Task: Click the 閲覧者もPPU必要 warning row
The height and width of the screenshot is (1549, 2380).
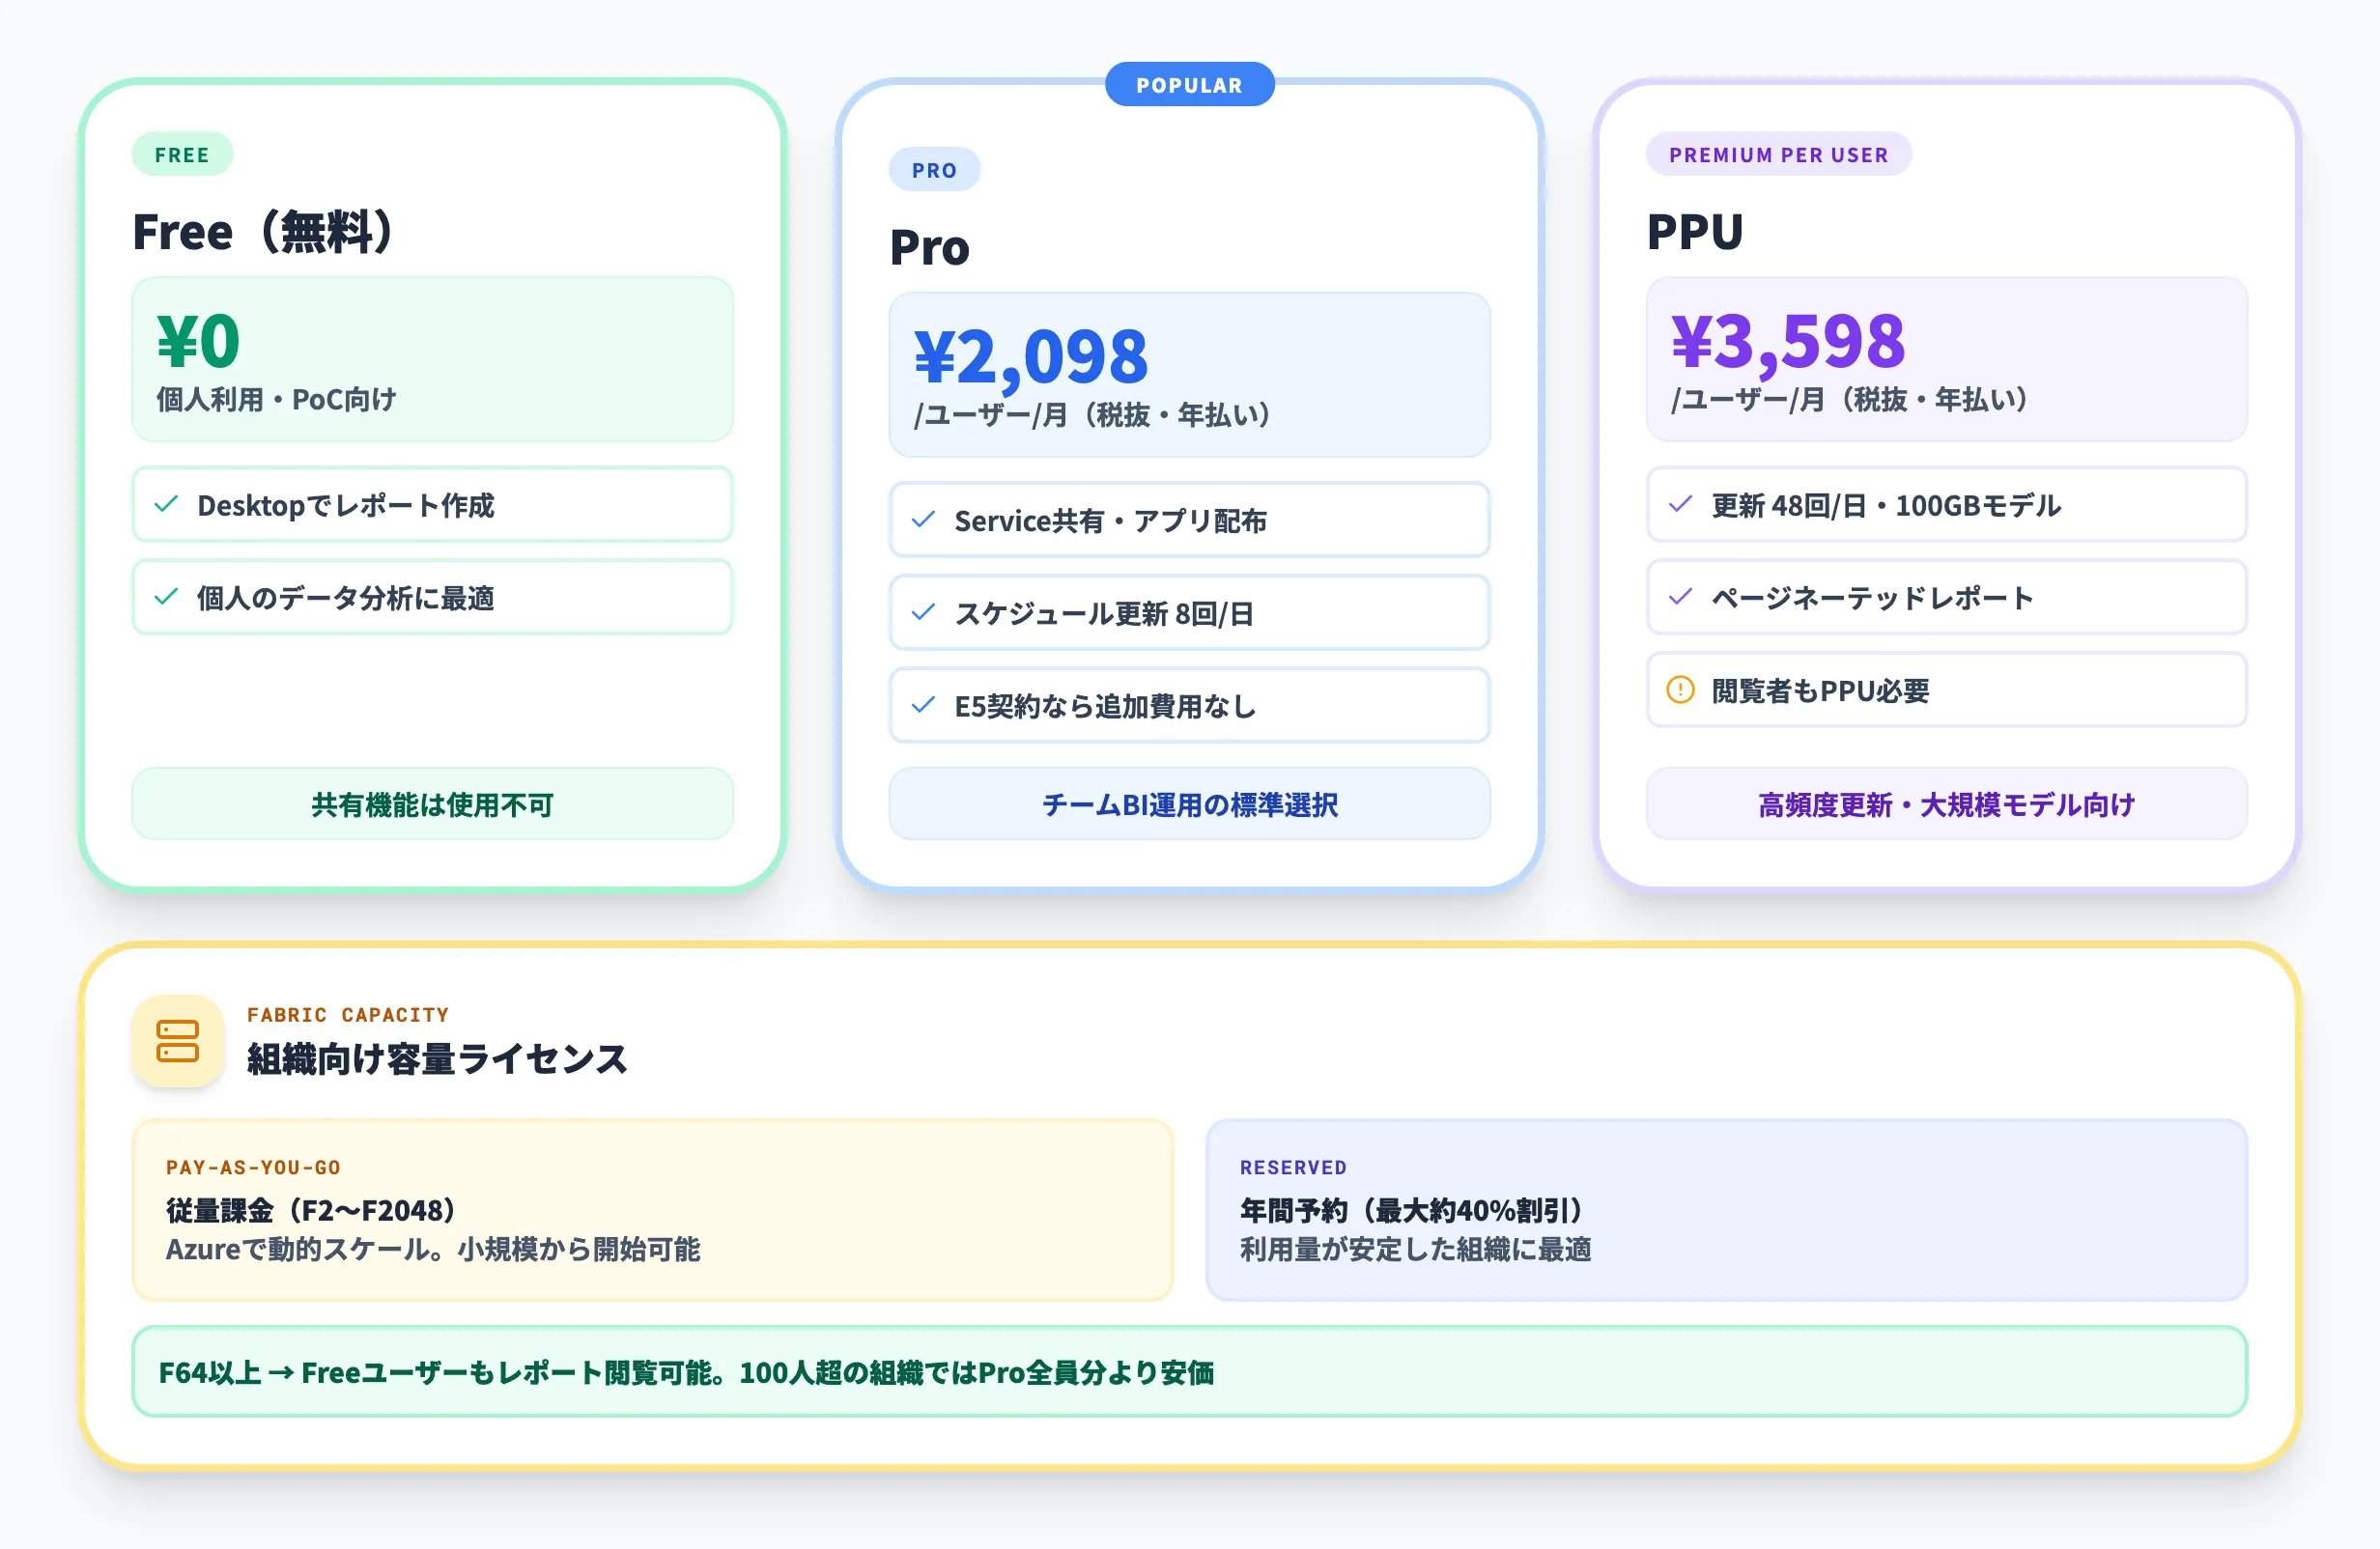Action: (x=1947, y=690)
